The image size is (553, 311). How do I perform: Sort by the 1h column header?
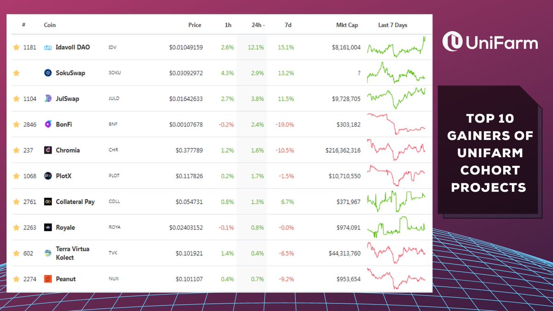tap(228, 25)
